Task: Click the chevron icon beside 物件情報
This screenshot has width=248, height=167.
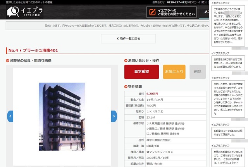Action: [126, 86]
